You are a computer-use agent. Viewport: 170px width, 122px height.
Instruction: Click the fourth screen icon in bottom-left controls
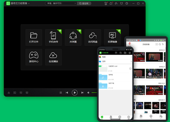click(27, 93)
